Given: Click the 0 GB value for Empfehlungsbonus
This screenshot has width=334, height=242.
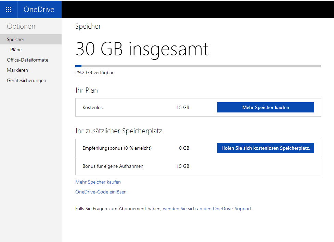Looking at the screenshot, I should point(184,148).
